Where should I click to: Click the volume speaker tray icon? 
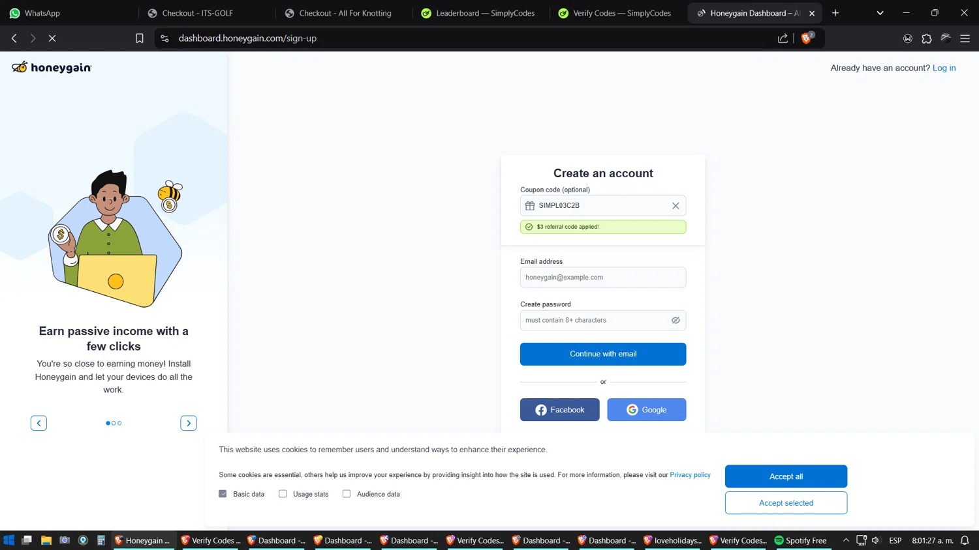point(876,540)
